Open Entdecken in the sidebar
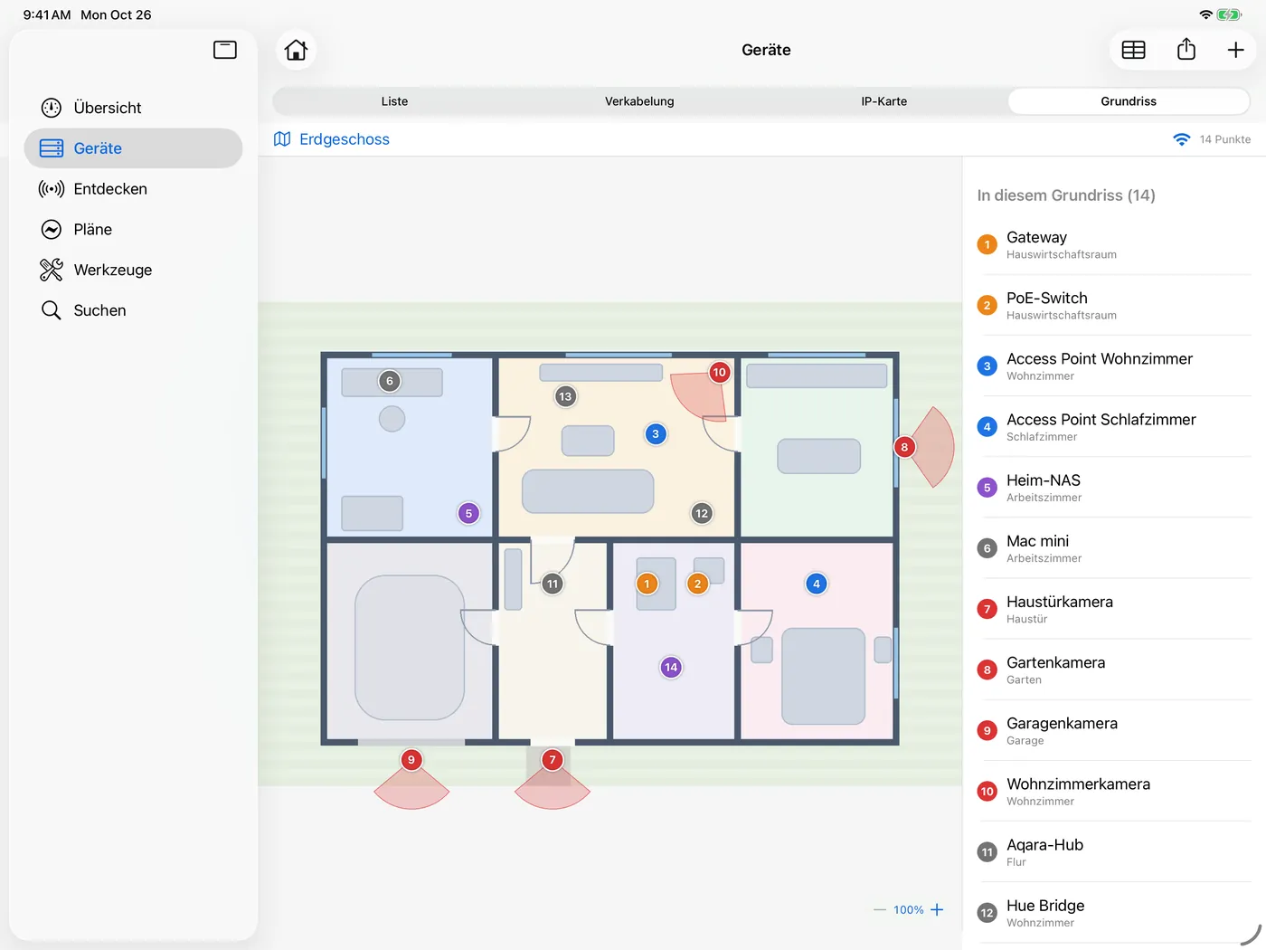The width and height of the screenshot is (1266, 950). pyautogui.click(x=133, y=189)
